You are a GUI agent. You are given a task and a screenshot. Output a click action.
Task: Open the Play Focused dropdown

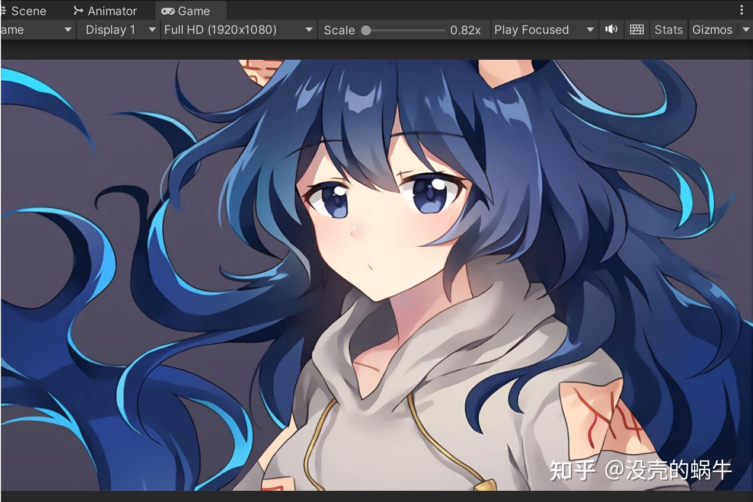click(x=544, y=30)
